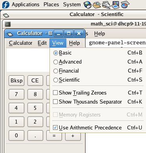This screenshot has height=153, width=146.
Task: Click the plus key
Action: coord(73,137)
